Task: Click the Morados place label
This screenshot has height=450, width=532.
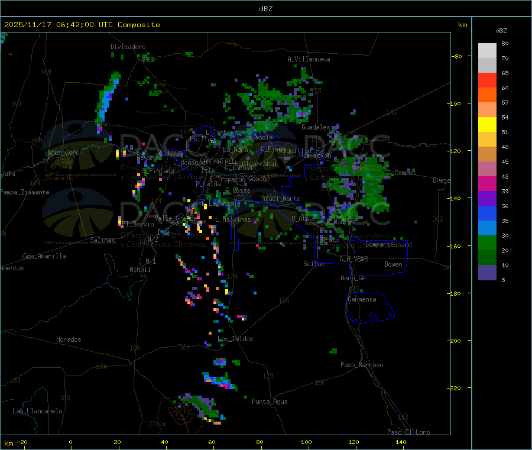Action: click(69, 339)
